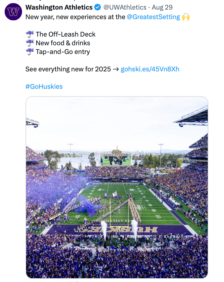
Task: Click the blue verified badge
Action: [x=98, y=7]
